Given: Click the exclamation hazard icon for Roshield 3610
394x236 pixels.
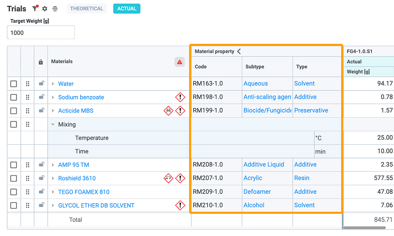Looking at the screenshot, I should pyautogui.click(x=180, y=178).
